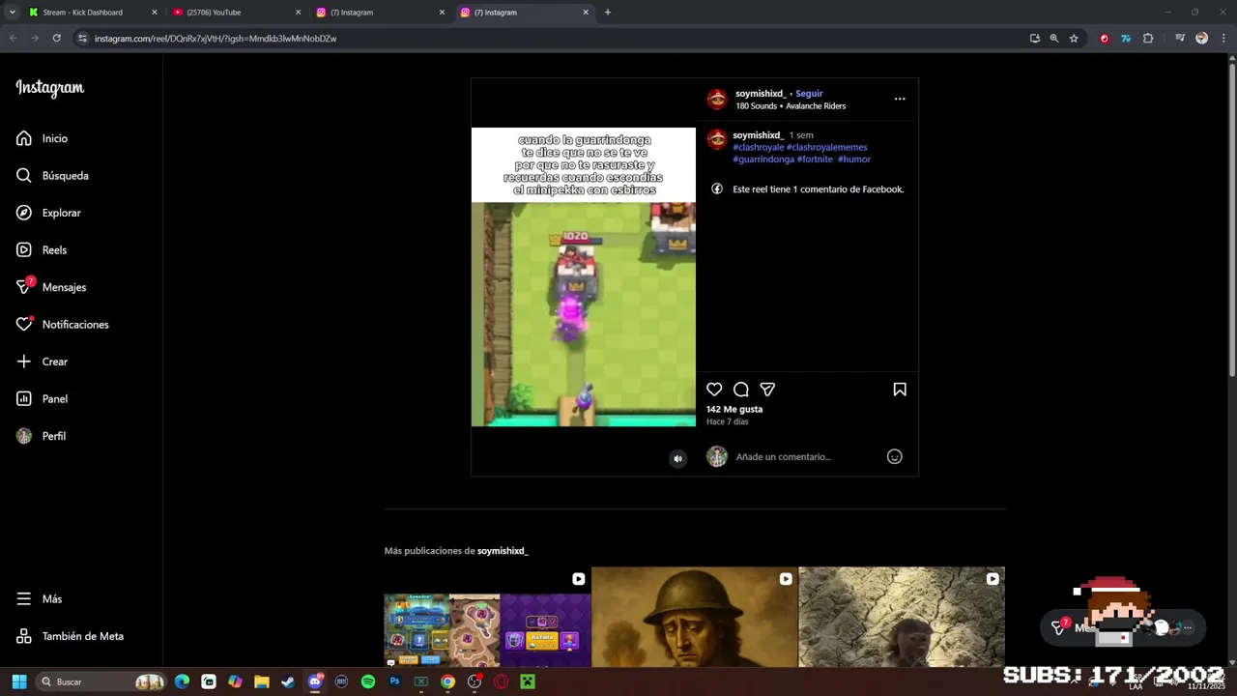Click the address bar URL
Viewport: 1237px width, 696px height.
[216, 39]
